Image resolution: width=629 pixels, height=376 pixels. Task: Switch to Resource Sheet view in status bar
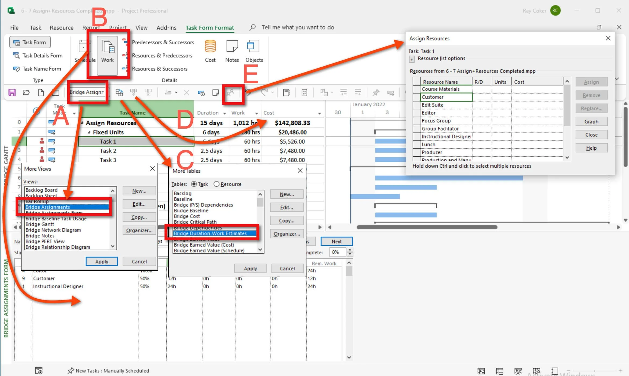536,371
